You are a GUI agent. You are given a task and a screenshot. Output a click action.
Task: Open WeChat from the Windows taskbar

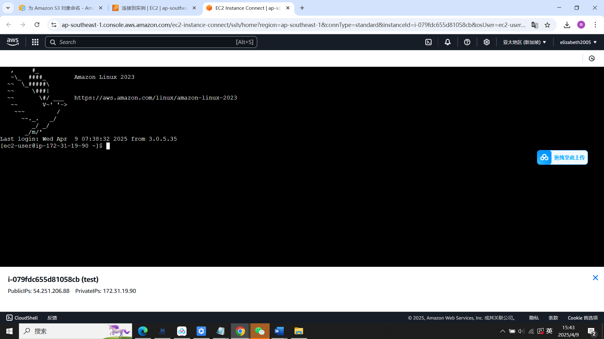click(x=260, y=331)
